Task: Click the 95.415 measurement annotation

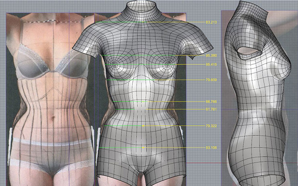Action: (x=211, y=64)
